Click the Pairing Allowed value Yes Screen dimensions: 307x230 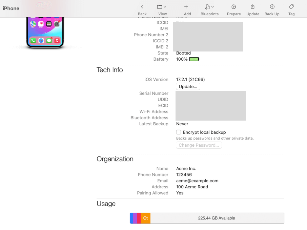point(180,193)
